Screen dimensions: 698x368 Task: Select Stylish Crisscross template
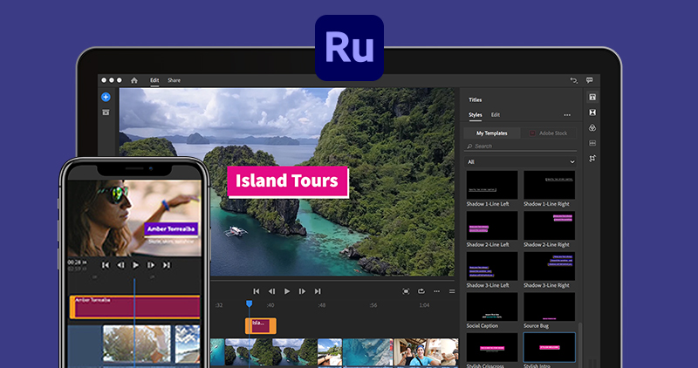(492, 348)
